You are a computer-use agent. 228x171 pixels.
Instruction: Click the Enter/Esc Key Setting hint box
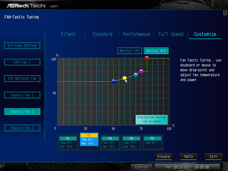[151, 119]
